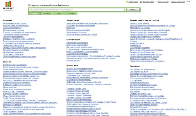Click the small icon inside search field
Viewport: 196px width, 116px height.
124,10
